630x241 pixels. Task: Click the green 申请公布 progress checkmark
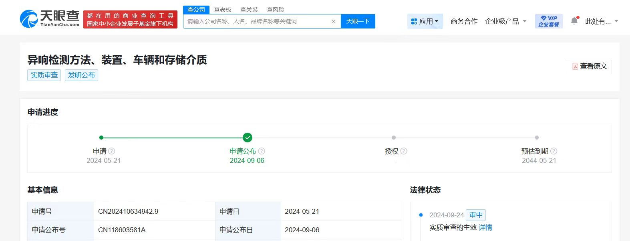coord(248,138)
